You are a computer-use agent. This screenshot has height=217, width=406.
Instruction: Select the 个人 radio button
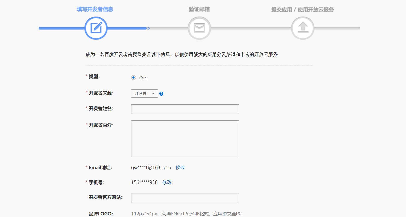(133, 77)
